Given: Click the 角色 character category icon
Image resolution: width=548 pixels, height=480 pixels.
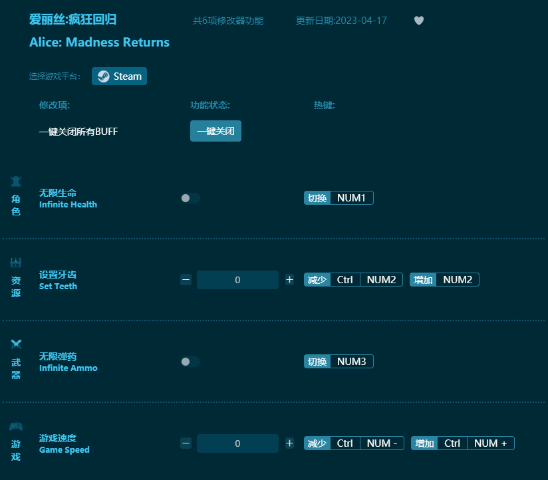Looking at the screenshot, I should [x=16, y=181].
